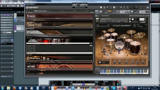The height and width of the screenshot is (90, 160).
Task: Open the Cubase Audio menu
Action: (x=17, y=3)
